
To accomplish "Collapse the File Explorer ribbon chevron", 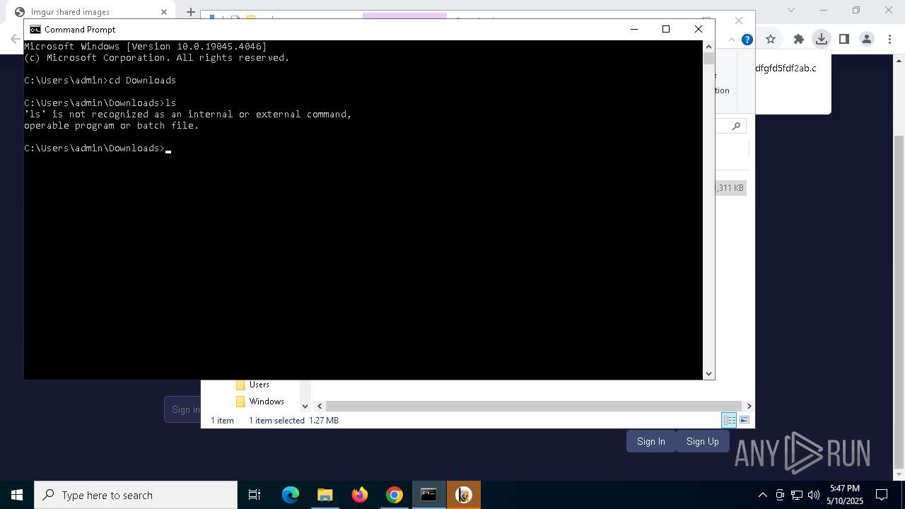I will [733, 40].
